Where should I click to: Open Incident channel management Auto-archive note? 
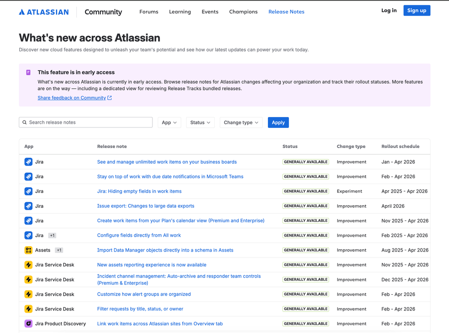[x=179, y=279]
